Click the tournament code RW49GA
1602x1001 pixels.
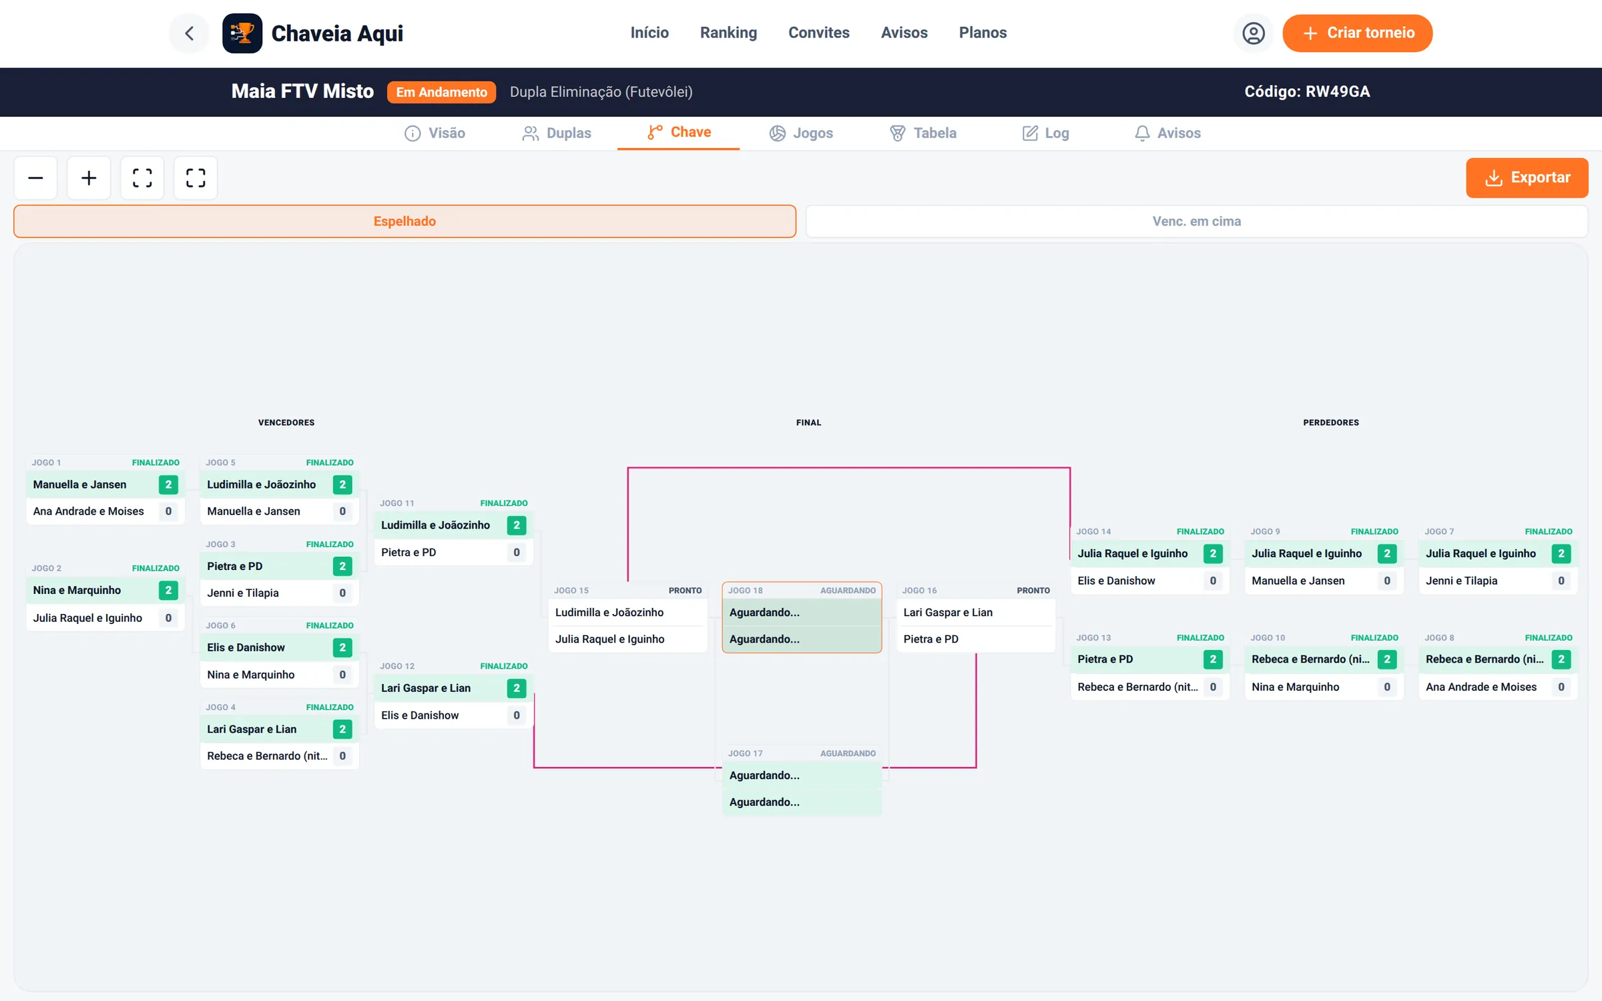coord(1307,91)
